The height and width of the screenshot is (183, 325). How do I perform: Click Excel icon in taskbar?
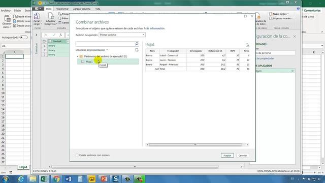(44, 179)
